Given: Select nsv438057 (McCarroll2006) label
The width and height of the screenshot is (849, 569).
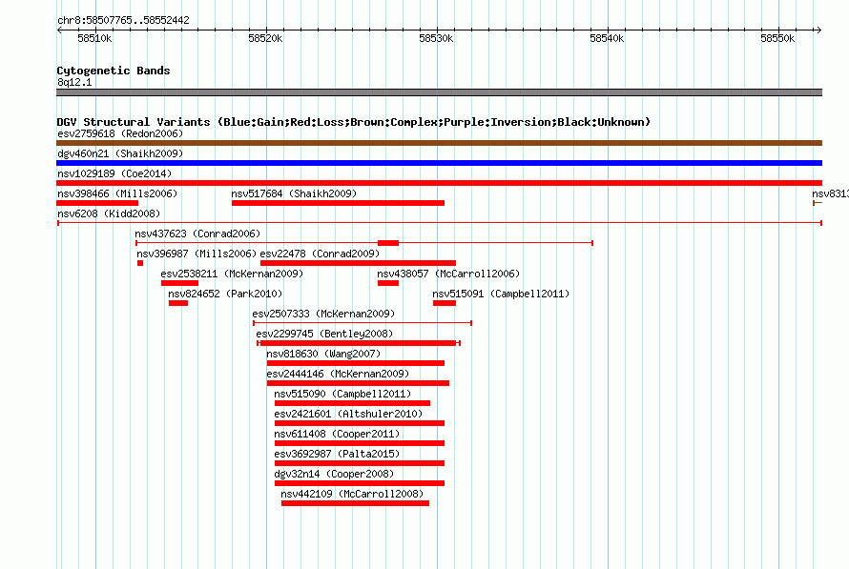Looking at the screenshot, I should 448,274.
